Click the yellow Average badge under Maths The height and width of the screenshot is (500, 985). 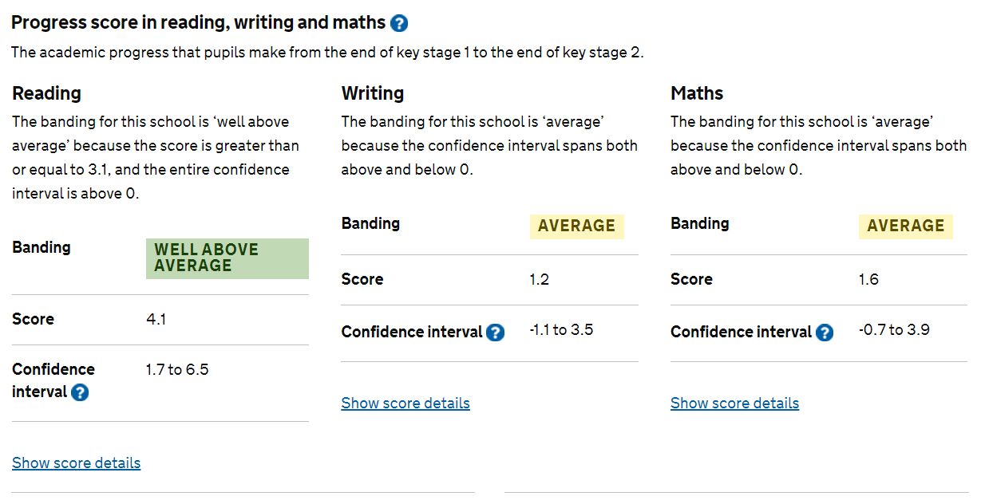tap(905, 226)
